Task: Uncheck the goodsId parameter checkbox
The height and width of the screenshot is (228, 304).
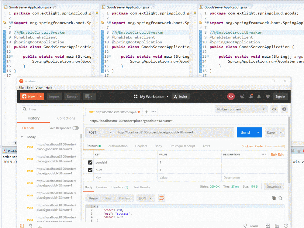Action: 90,162
